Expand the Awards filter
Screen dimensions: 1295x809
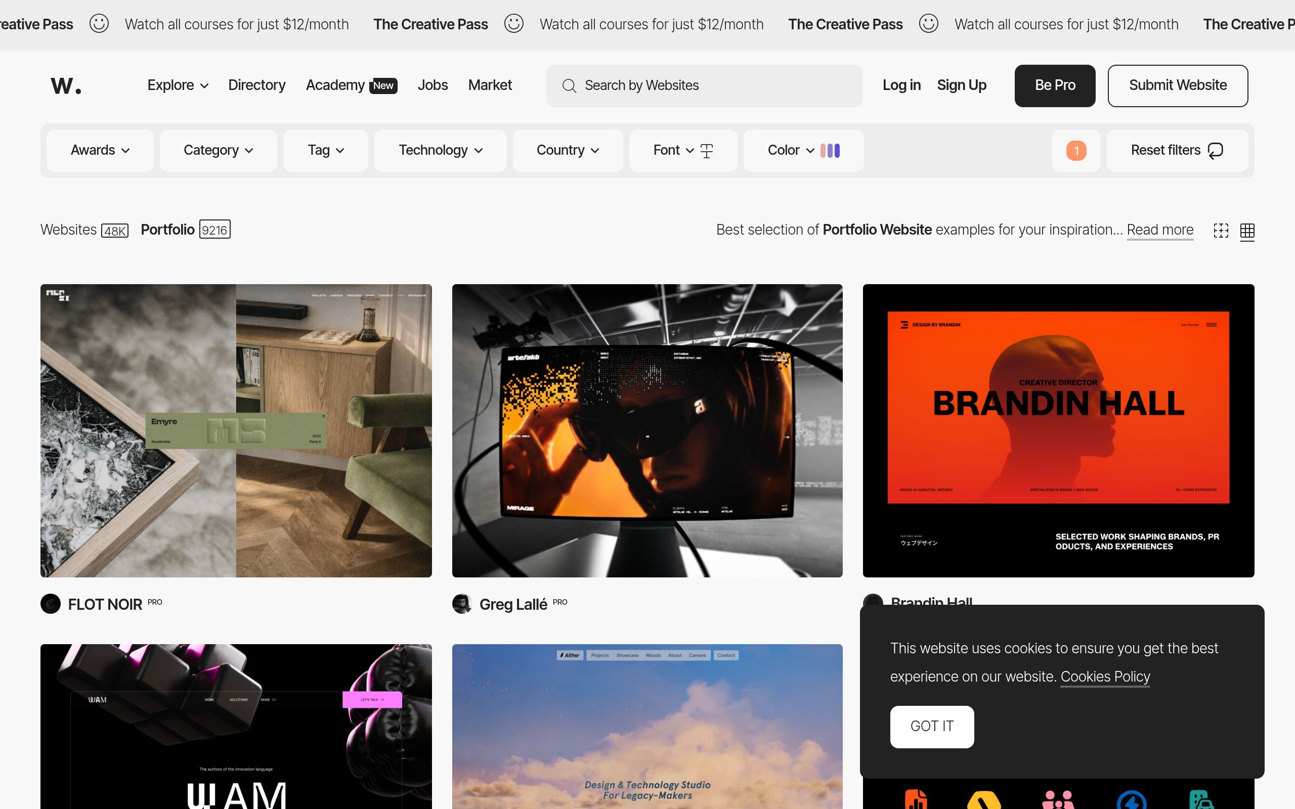coord(100,150)
